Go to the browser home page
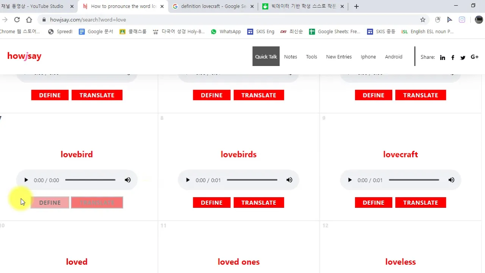 pyautogui.click(x=29, y=20)
